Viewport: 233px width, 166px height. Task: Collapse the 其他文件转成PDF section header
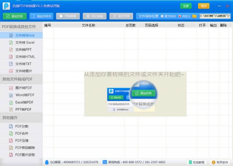[x=21, y=79]
